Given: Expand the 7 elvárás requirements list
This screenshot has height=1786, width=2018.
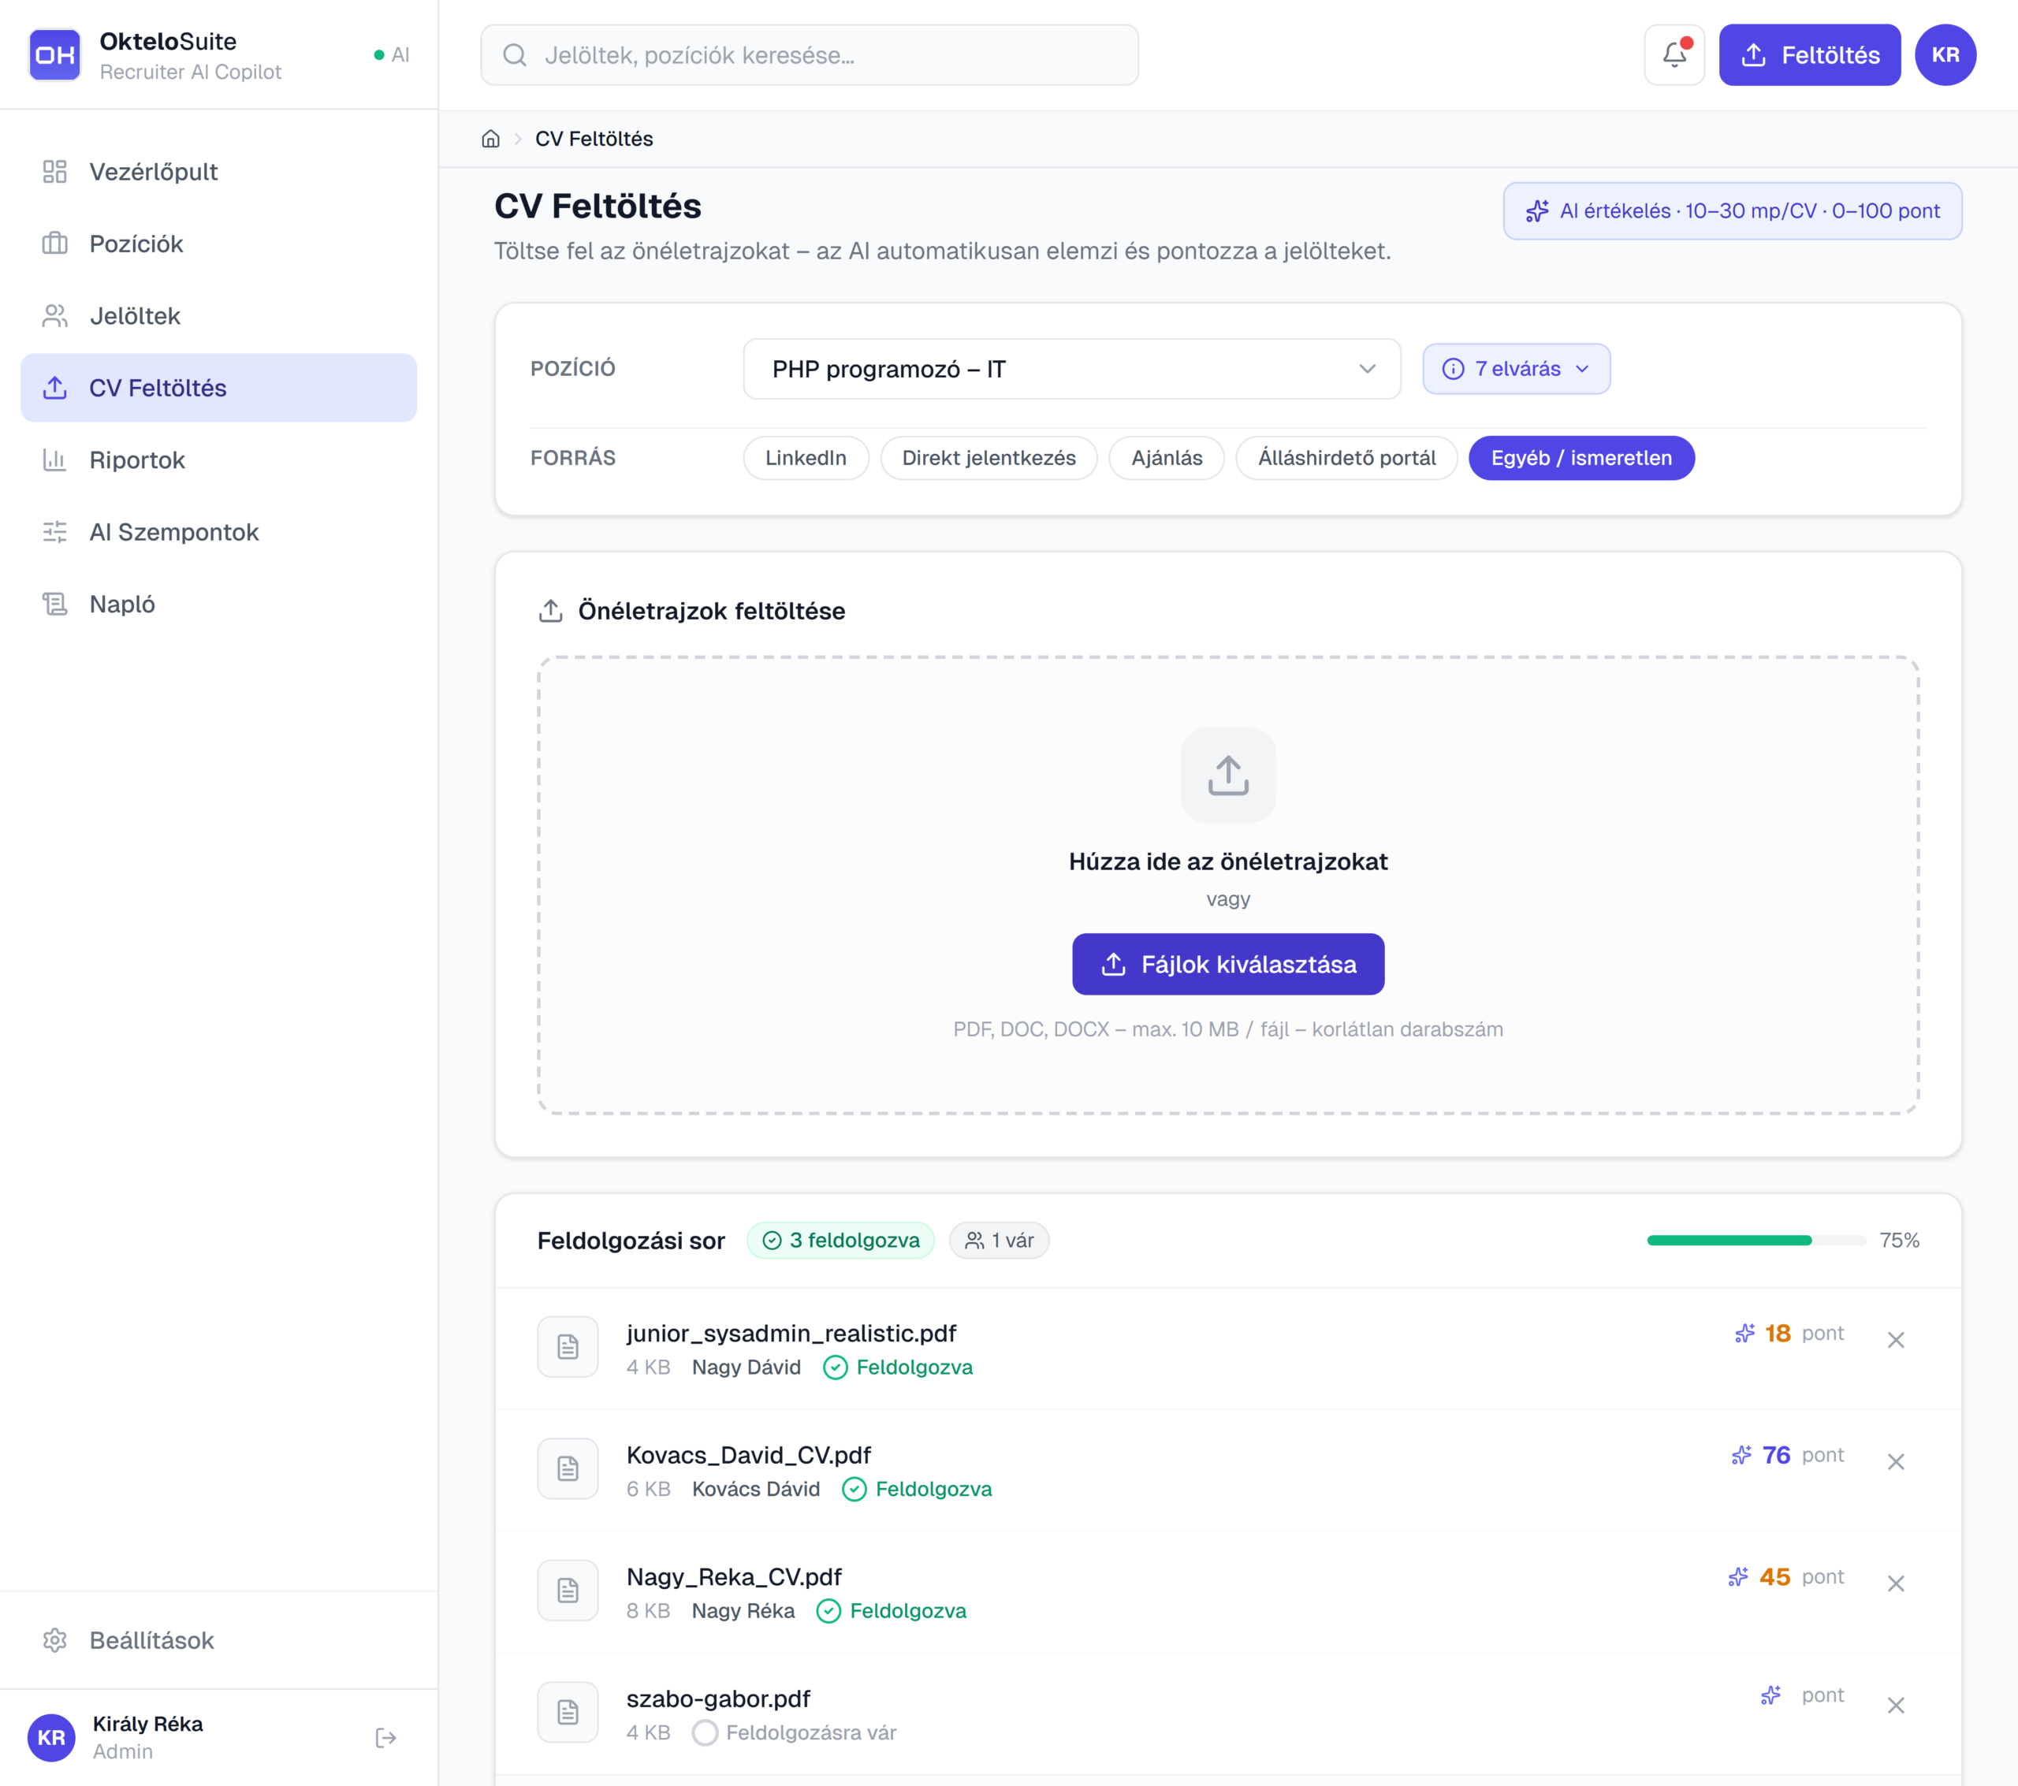Looking at the screenshot, I should pos(1516,369).
